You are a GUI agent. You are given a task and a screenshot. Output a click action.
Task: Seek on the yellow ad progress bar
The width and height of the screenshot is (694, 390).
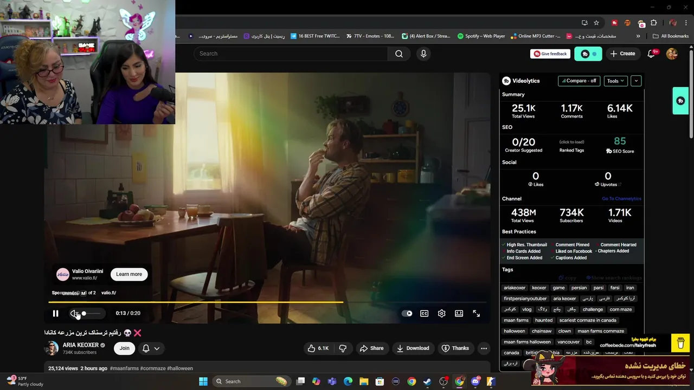(267, 302)
